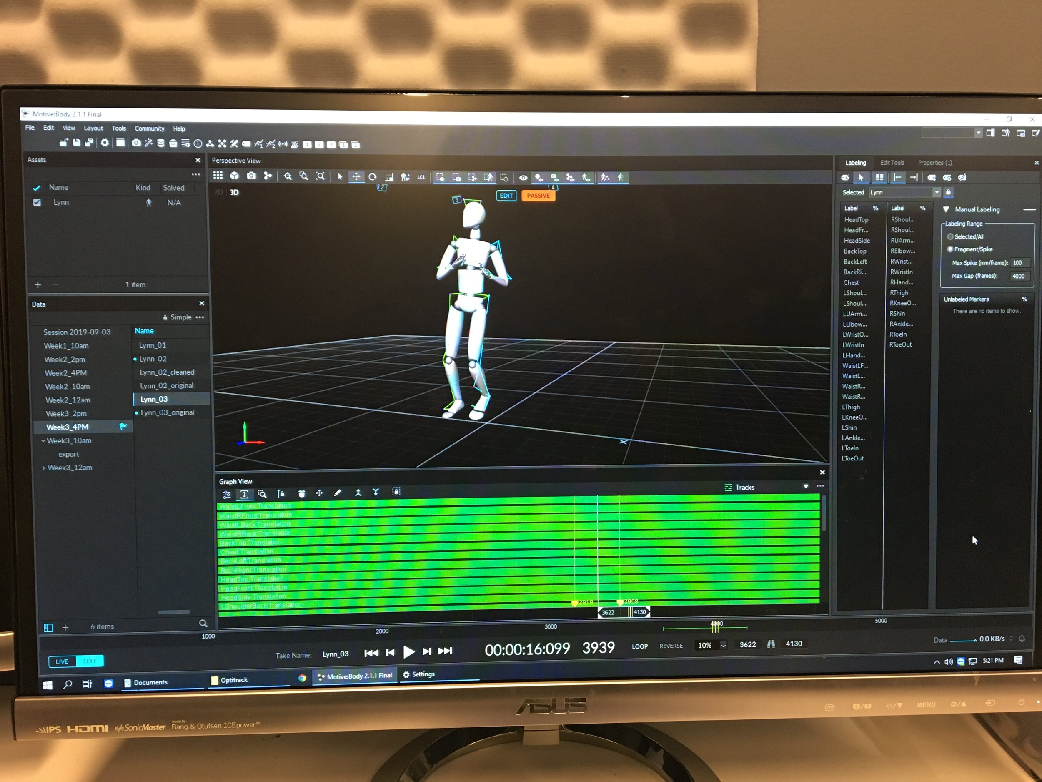Image resolution: width=1042 pixels, height=782 pixels.
Task: Click the save floppy disk icon
Action: 76,142
